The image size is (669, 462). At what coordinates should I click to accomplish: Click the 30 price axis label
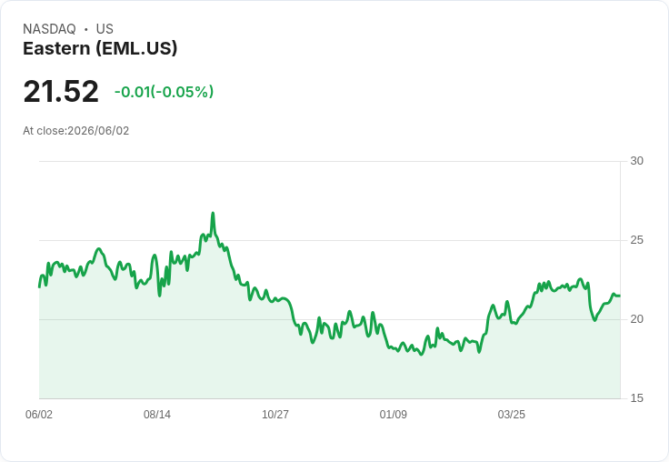pos(636,161)
